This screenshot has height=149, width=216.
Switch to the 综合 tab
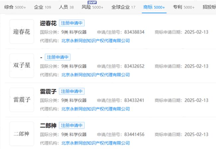[x=15, y=7]
